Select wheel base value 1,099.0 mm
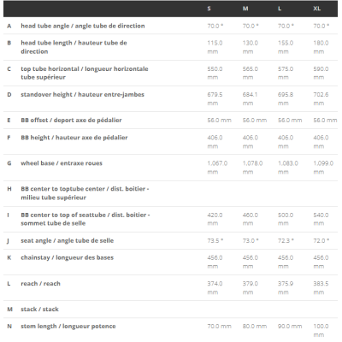Viewport: 342px width, 342px height. pos(323,168)
